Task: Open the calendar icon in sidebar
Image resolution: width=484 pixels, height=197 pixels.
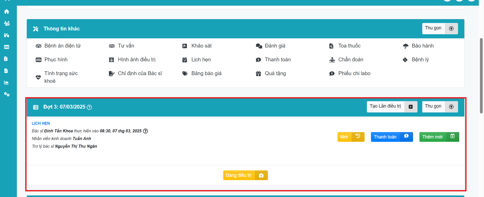Action: coord(7,47)
